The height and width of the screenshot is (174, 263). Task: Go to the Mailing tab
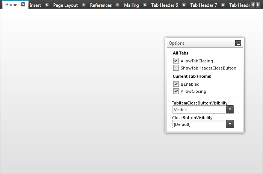coord(131,5)
